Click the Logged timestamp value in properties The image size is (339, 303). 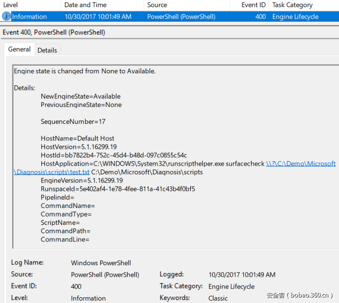(242, 275)
